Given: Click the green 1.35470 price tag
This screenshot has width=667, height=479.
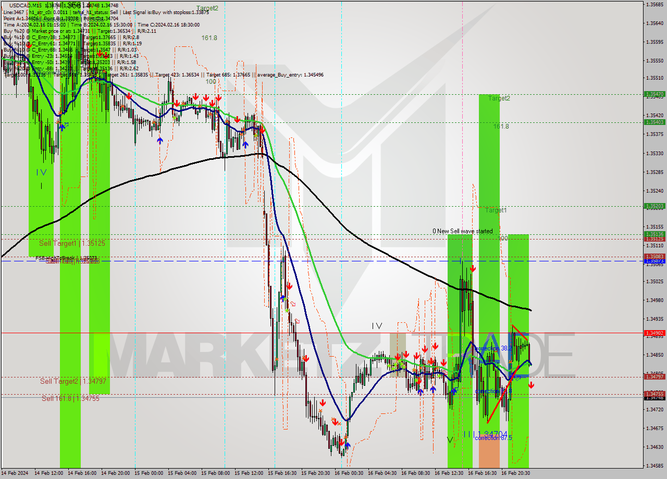Looking at the screenshot, I should [654, 94].
